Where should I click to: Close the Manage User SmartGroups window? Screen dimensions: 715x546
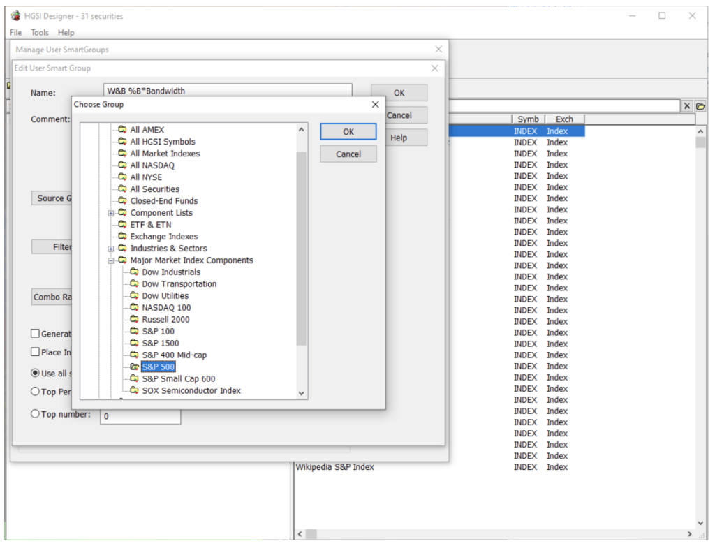tap(438, 50)
